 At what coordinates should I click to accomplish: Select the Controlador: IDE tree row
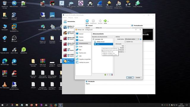102,39
